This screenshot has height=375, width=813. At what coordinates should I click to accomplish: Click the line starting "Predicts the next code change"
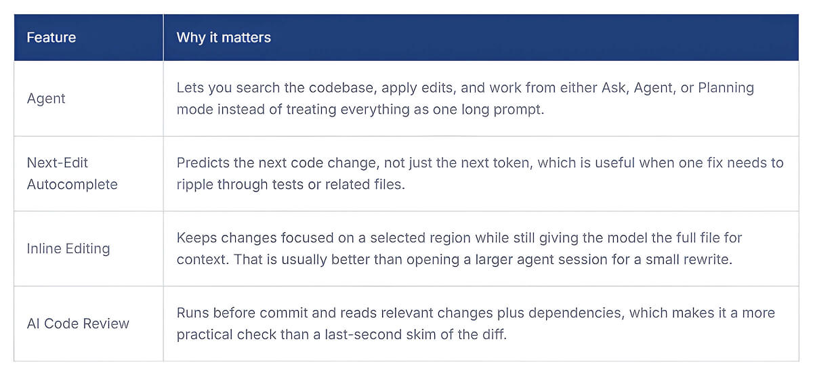coord(480,163)
